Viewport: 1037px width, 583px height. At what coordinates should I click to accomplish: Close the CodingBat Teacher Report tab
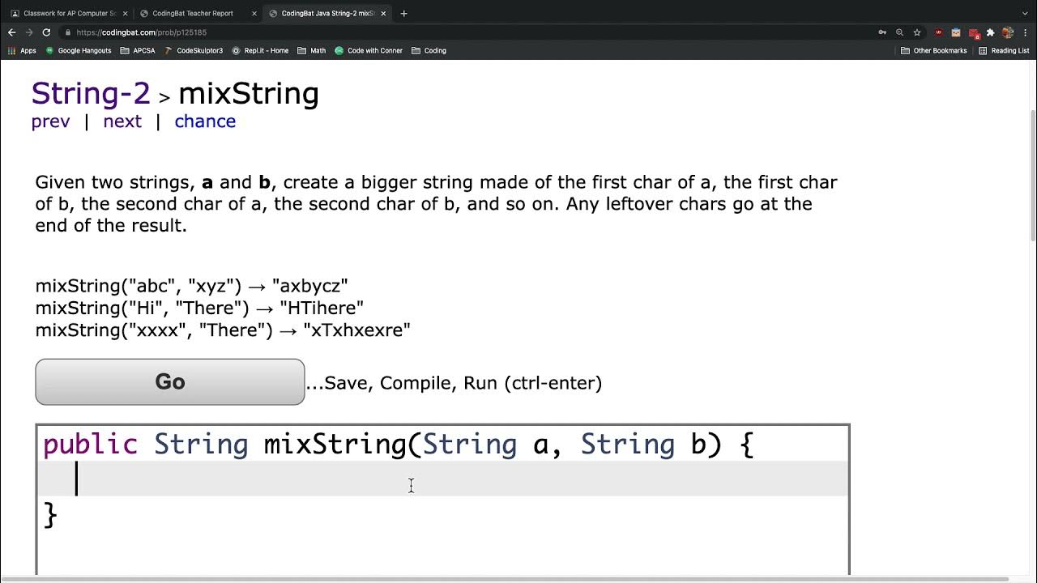point(254,13)
